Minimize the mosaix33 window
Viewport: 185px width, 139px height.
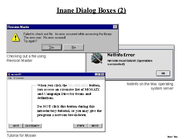point(96,74)
